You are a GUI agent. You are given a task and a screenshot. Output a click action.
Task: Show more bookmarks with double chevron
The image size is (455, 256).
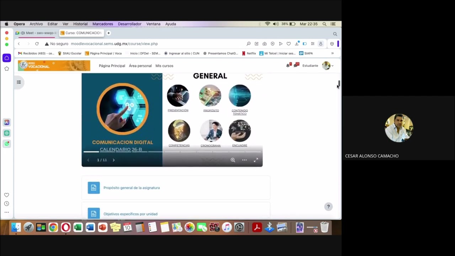point(332,53)
